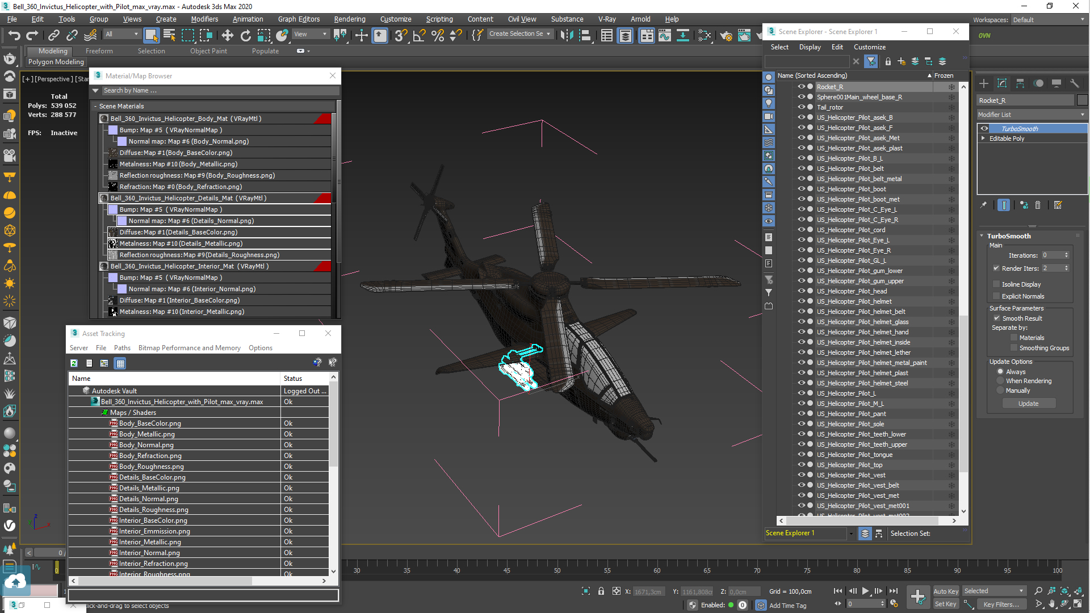Toggle the Render Iters checkbox
This screenshot has height=613, width=1090.
coord(996,268)
